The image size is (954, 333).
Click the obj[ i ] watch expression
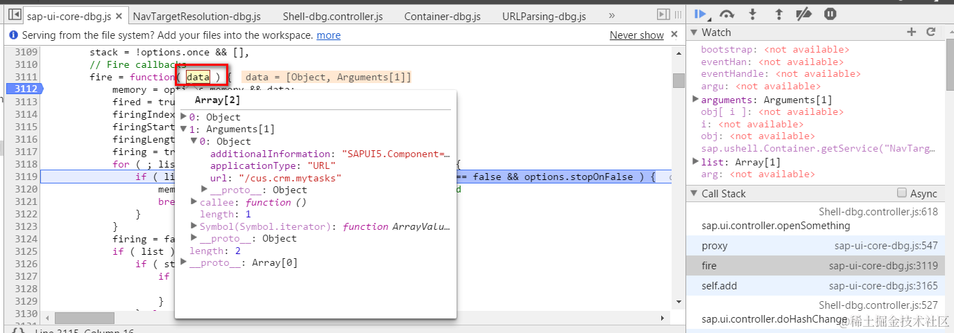tap(772, 111)
